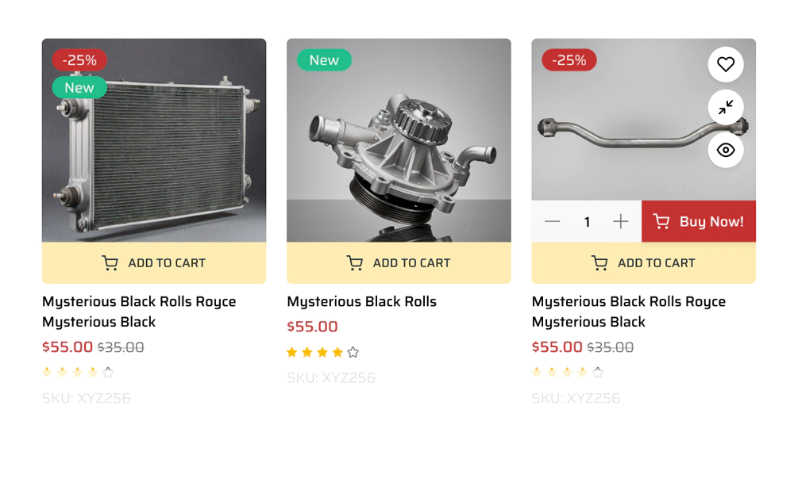Decrease quantity with the minus button

[x=552, y=221]
